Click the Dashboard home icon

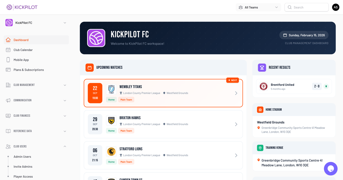pos(9,40)
